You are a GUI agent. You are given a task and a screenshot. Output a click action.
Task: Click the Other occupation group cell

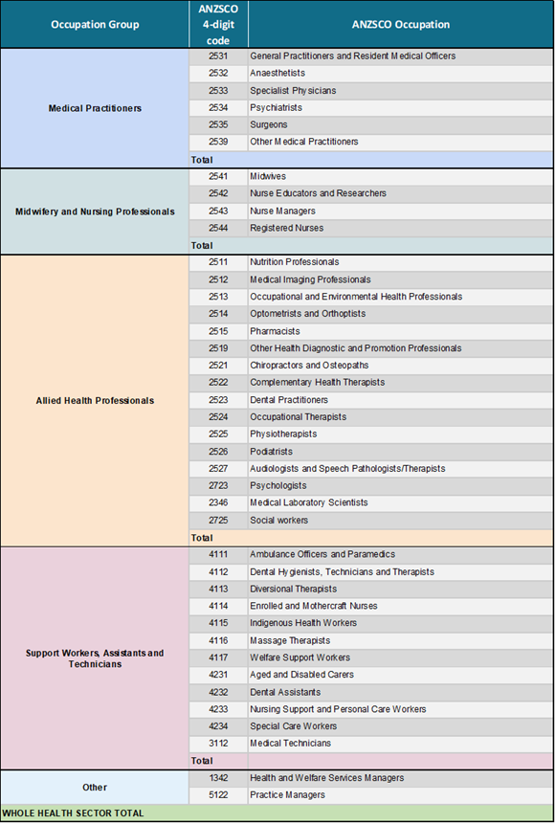click(95, 788)
